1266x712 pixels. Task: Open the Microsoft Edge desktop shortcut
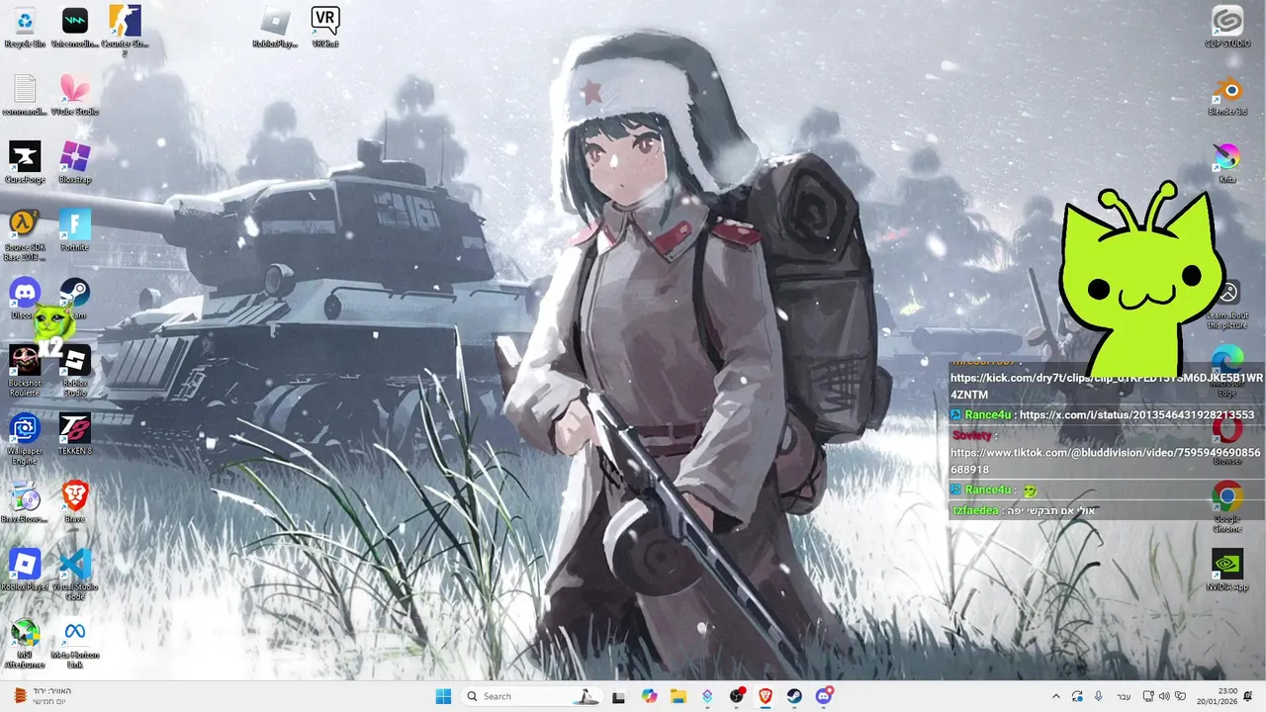point(1227,371)
